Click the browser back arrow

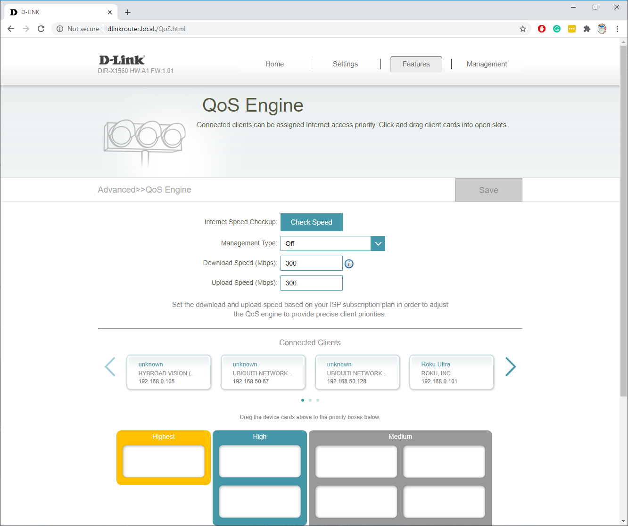click(x=11, y=29)
